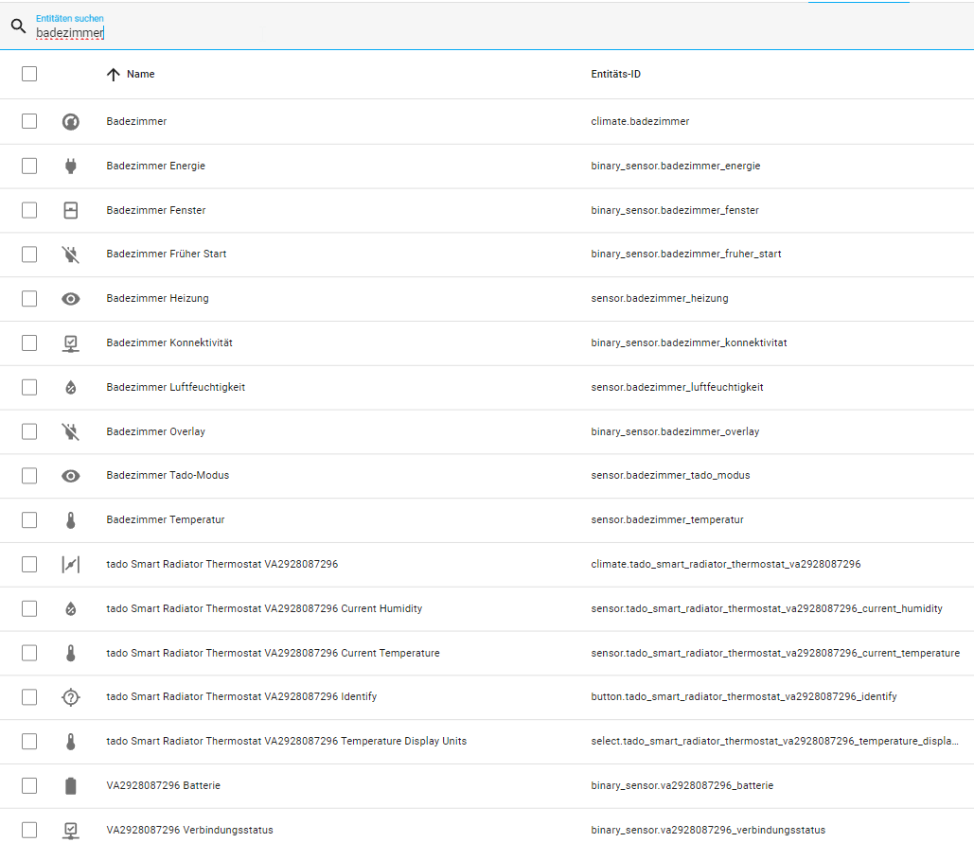Click the eye icon for Badezimmer Heizung

click(x=71, y=299)
